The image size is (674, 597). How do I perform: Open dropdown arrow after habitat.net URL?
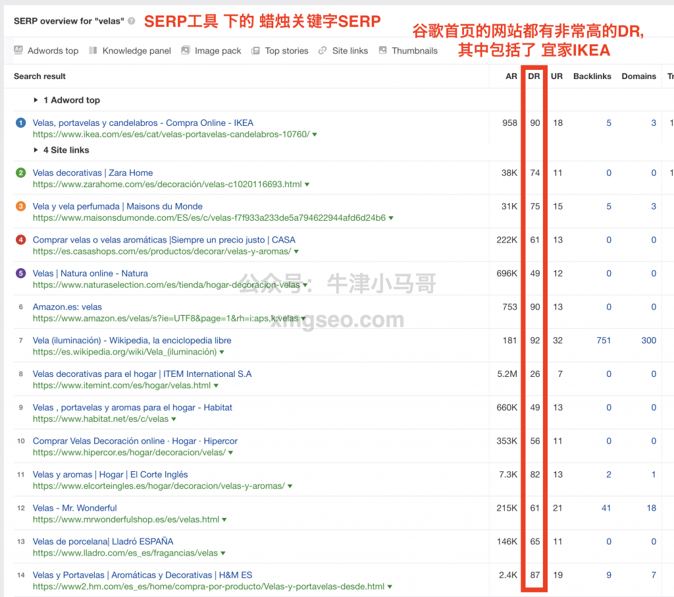pos(174,420)
